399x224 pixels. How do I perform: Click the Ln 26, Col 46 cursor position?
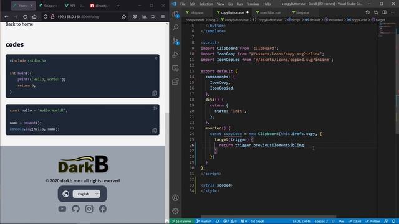(302, 222)
